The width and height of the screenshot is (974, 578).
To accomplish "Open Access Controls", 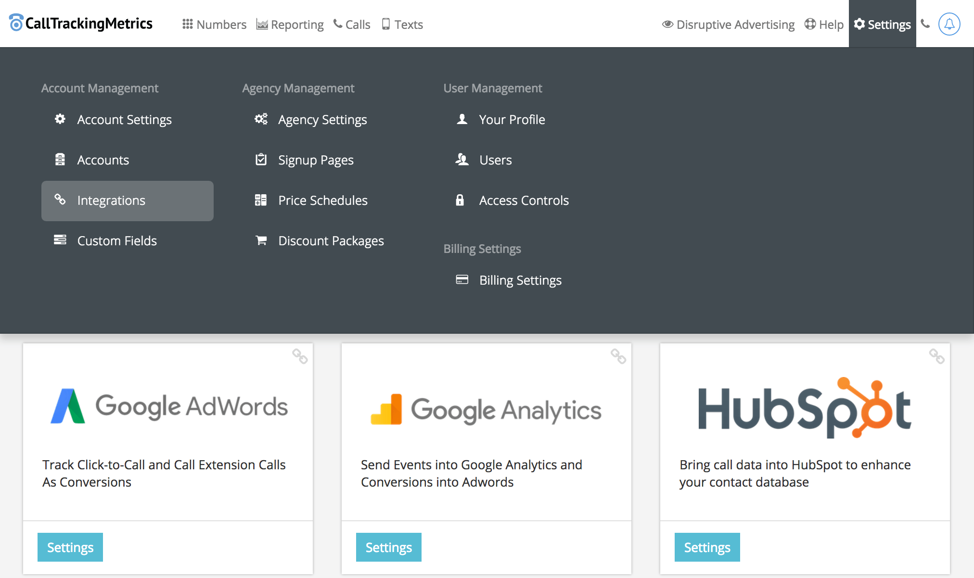I will 524,200.
